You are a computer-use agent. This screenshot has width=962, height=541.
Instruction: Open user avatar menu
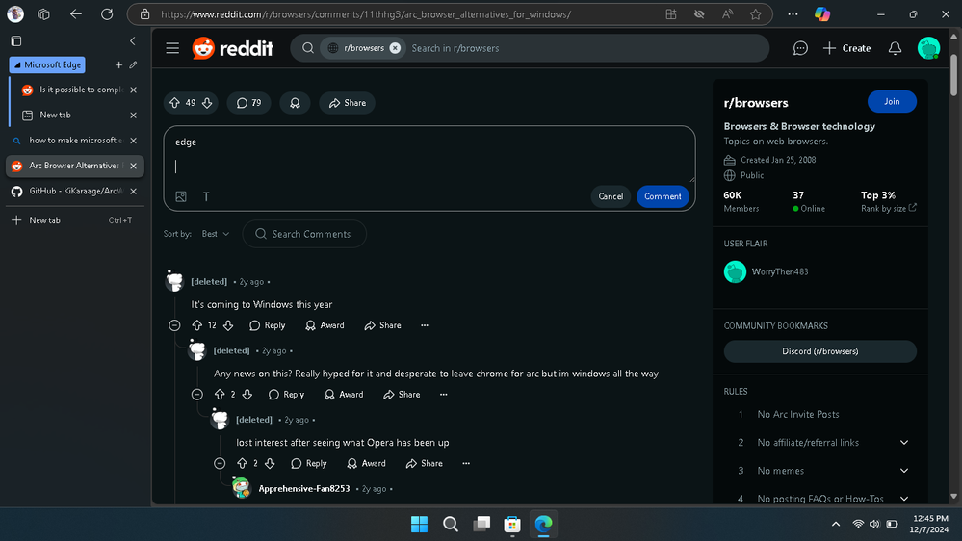[x=928, y=48]
